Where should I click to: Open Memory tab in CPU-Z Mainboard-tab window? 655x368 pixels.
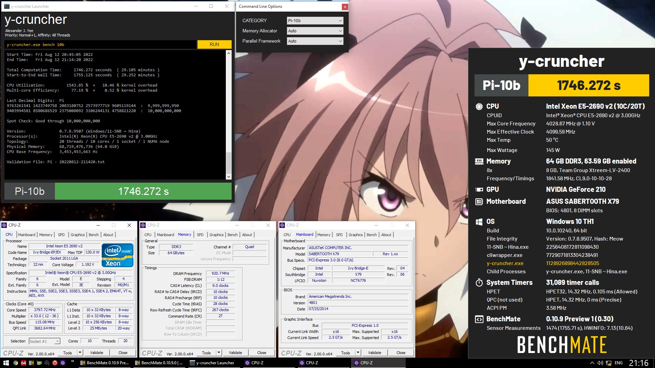324,235
